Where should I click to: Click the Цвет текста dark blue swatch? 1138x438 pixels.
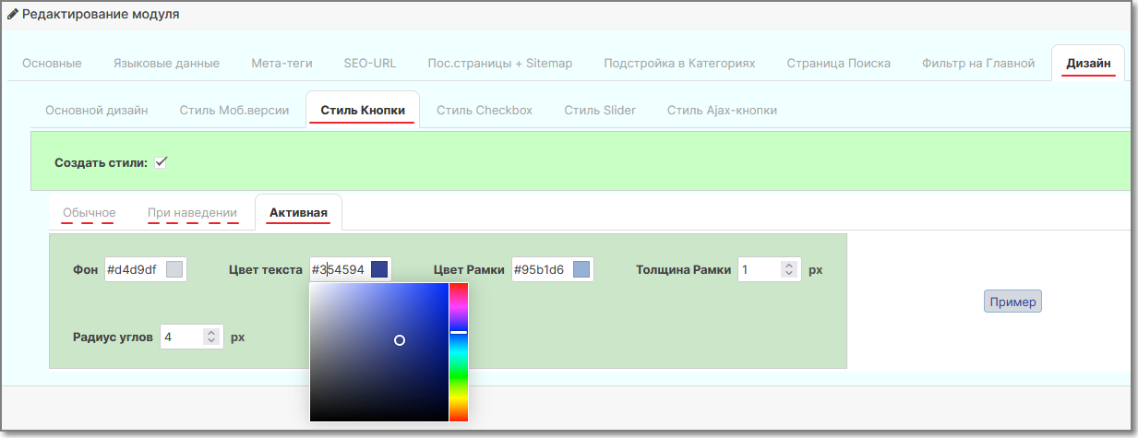pos(379,269)
